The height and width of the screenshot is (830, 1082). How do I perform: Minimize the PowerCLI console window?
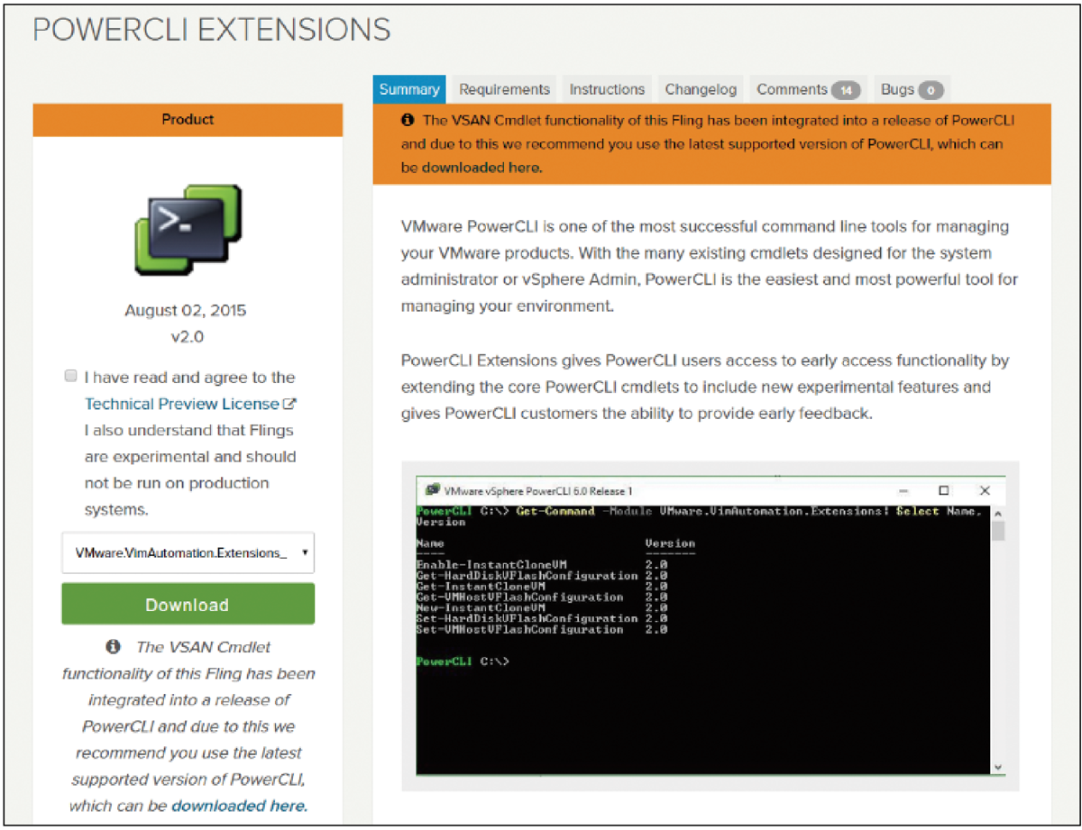(x=904, y=491)
